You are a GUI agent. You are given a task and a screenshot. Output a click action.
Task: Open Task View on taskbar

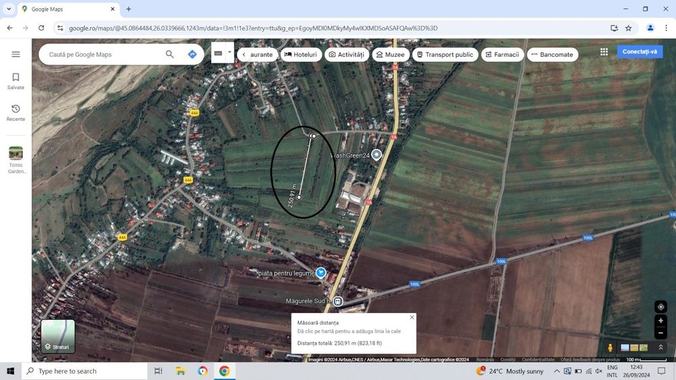158,371
